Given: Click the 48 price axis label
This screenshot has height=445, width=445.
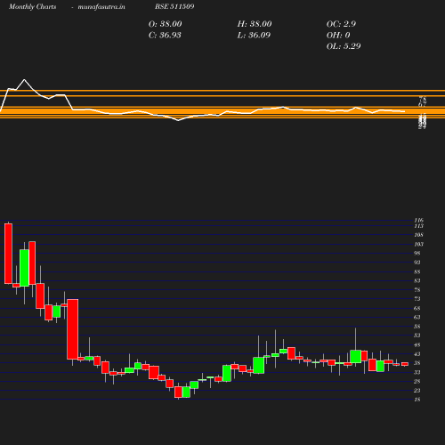Looking at the screenshot, I should coord(417,344).
